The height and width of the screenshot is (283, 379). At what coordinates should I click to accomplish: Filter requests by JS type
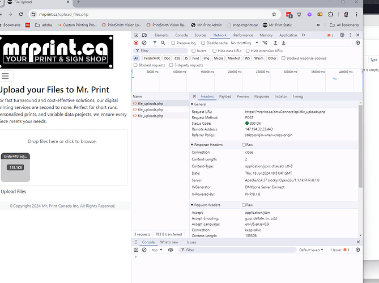point(186,58)
